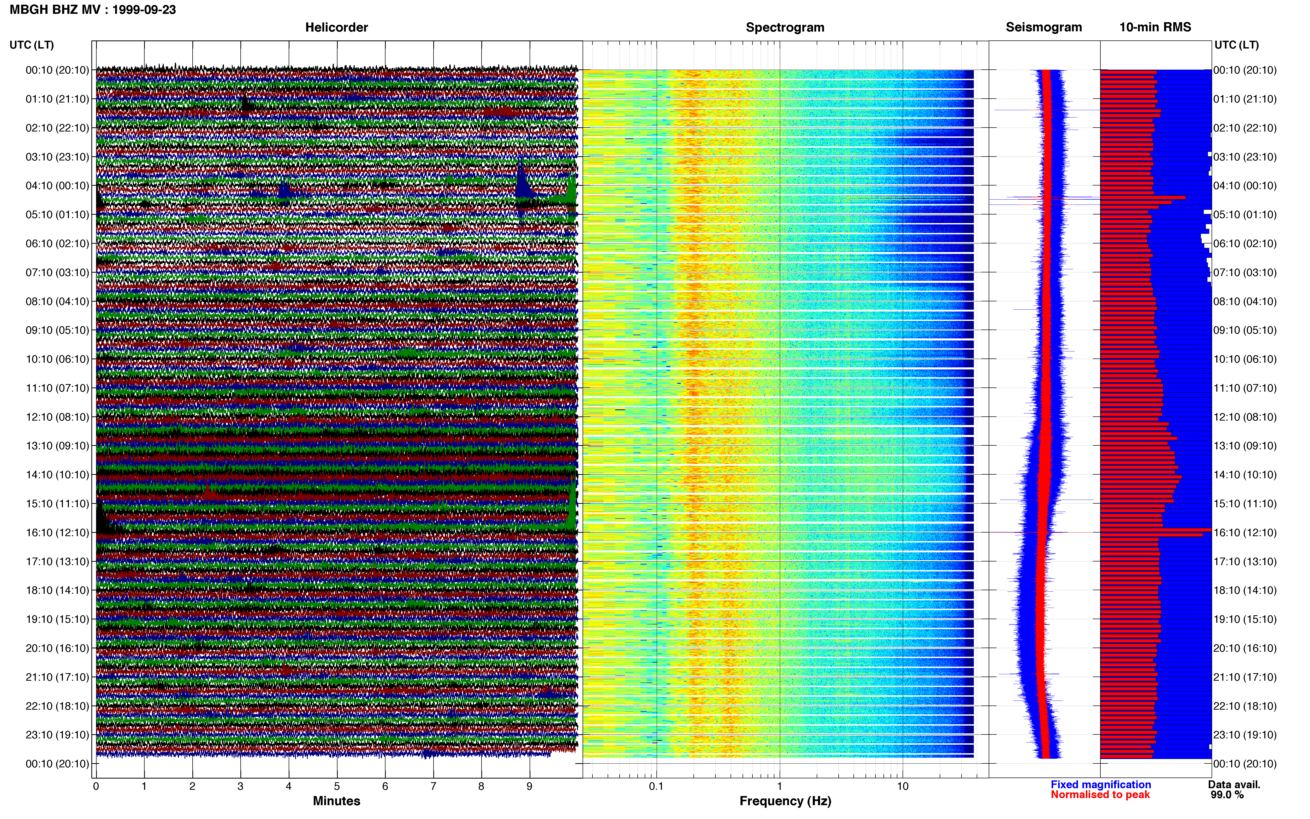
Task: Click the right '18:10 (14:10)' time label
Action: 1245,590
